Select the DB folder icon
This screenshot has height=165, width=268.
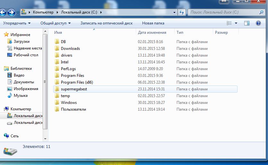pyautogui.click(x=57, y=41)
